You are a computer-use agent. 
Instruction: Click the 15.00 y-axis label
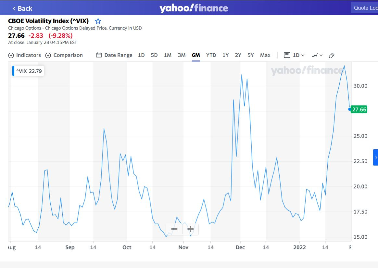click(360, 237)
